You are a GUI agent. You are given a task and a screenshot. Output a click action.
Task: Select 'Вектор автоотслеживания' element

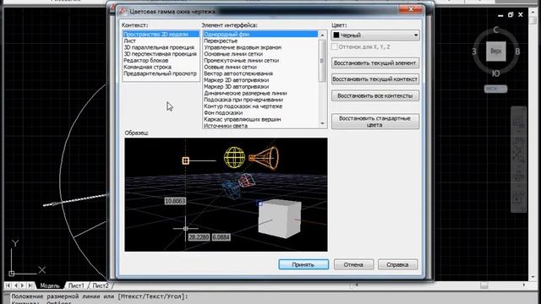(238, 73)
